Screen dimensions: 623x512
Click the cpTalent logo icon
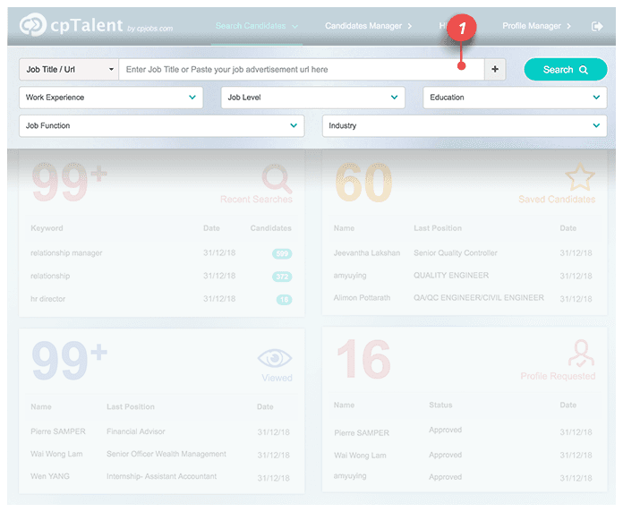coord(33,25)
